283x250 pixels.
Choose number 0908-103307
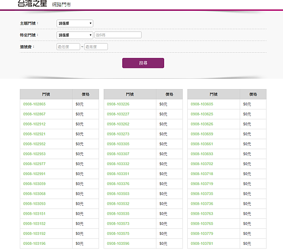click(x=118, y=154)
